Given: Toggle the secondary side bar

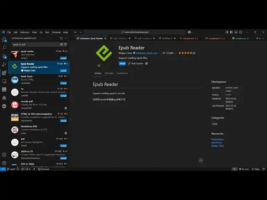Looking at the screenshot, I should pyautogui.click(x=241, y=32).
